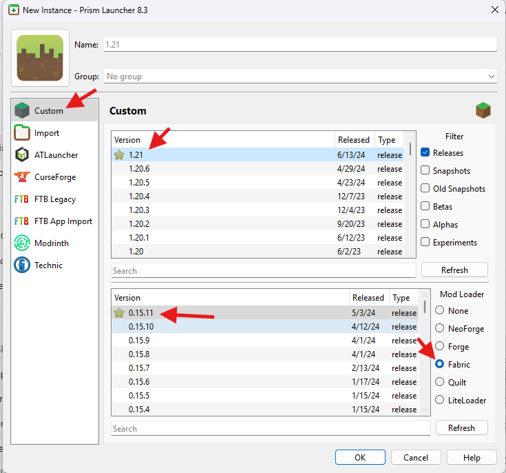
Task: Open the FTB Legacy page
Action: pos(54,199)
